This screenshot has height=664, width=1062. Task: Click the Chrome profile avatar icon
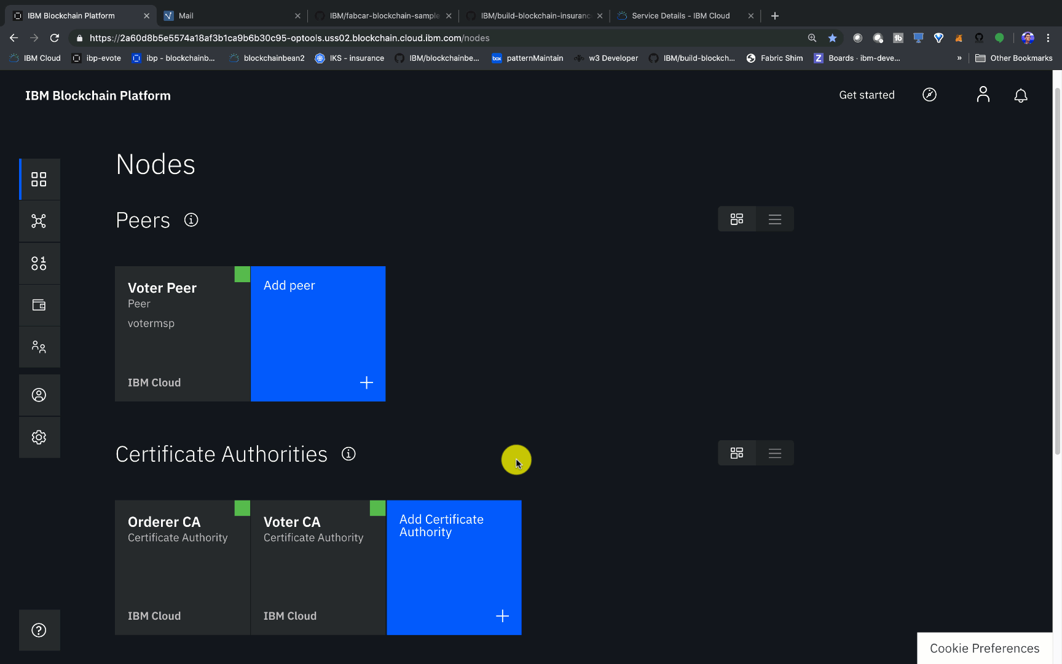(x=1028, y=38)
